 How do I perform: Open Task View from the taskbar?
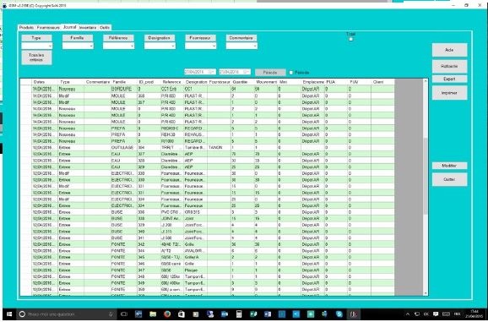point(124,314)
